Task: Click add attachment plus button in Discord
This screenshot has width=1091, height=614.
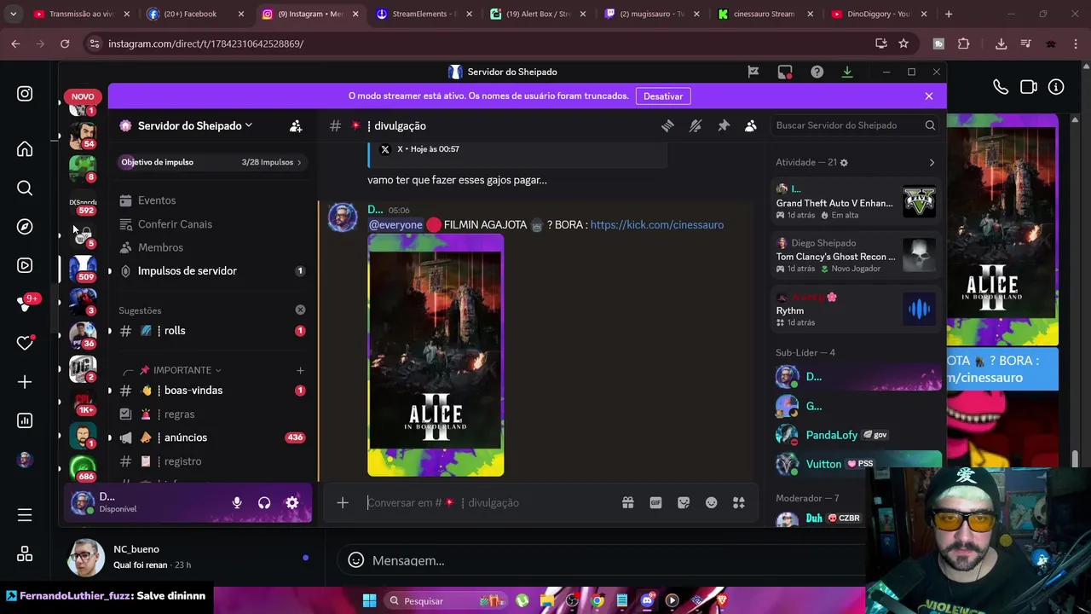Action: click(x=343, y=503)
